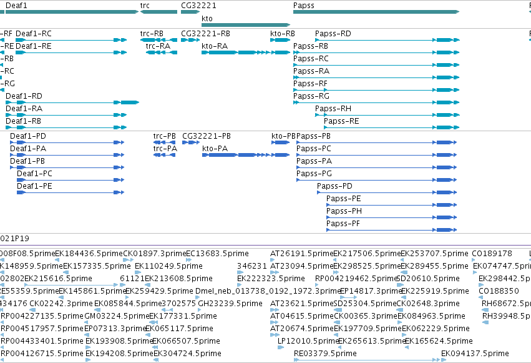The height and width of the screenshot is (363, 531).
Task: Select protein Deaf1-PA label
Action: click(x=28, y=149)
